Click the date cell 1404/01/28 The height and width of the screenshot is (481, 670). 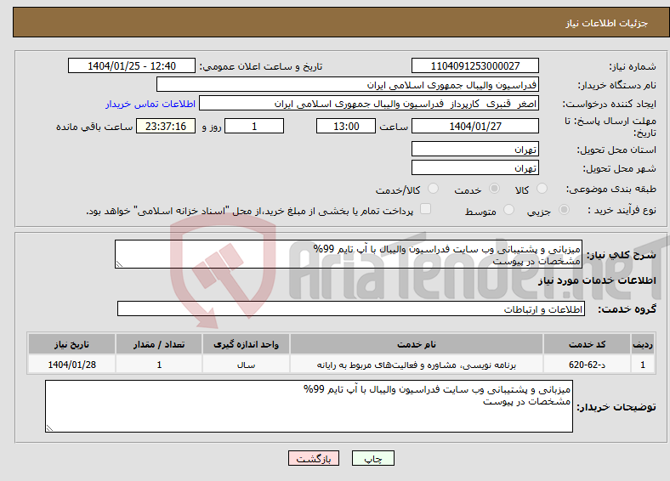tap(71, 365)
